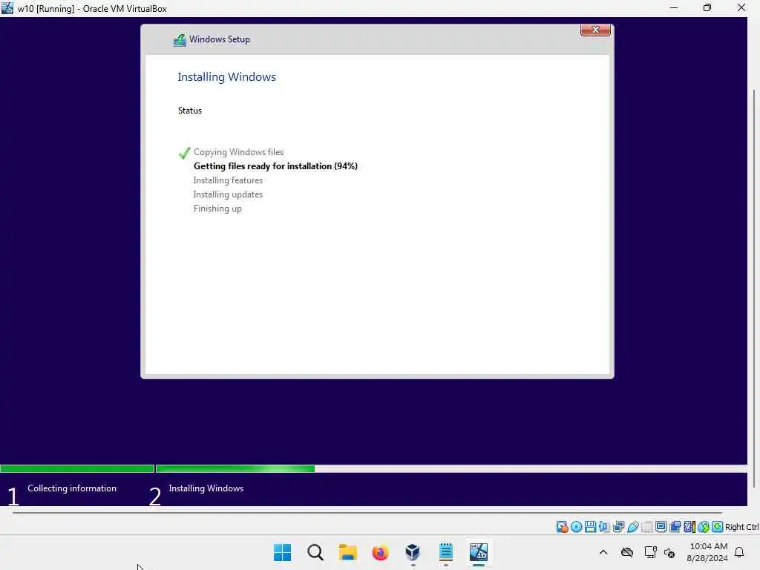Image resolution: width=760 pixels, height=570 pixels.
Task: Close the Windows Setup dialog
Action: point(595,30)
